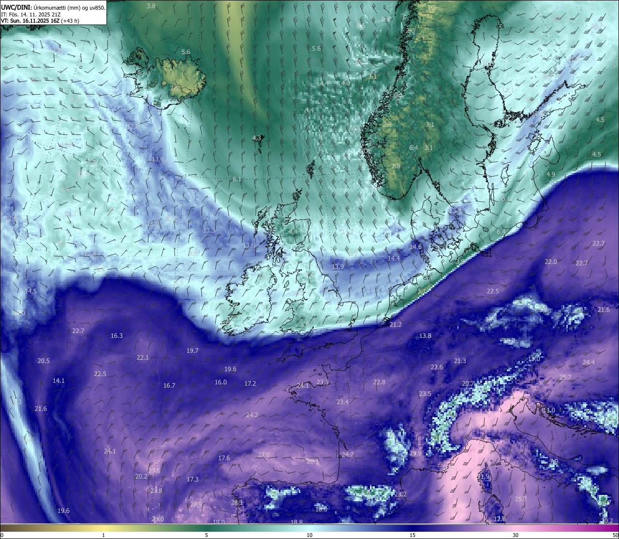Select the "16.7" map value

pyautogui.click(x=169, y=386)
